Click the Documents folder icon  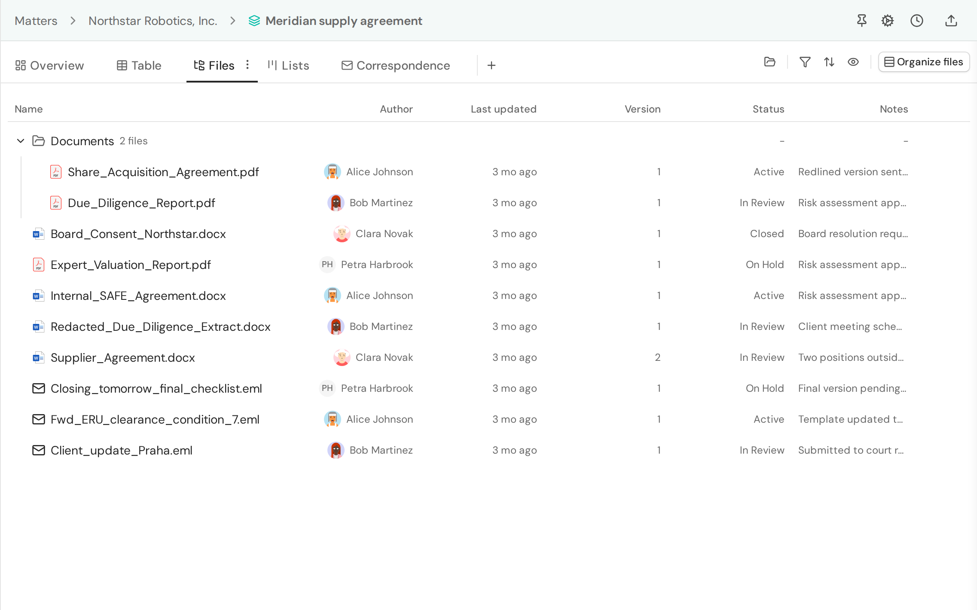coord(39,141)
